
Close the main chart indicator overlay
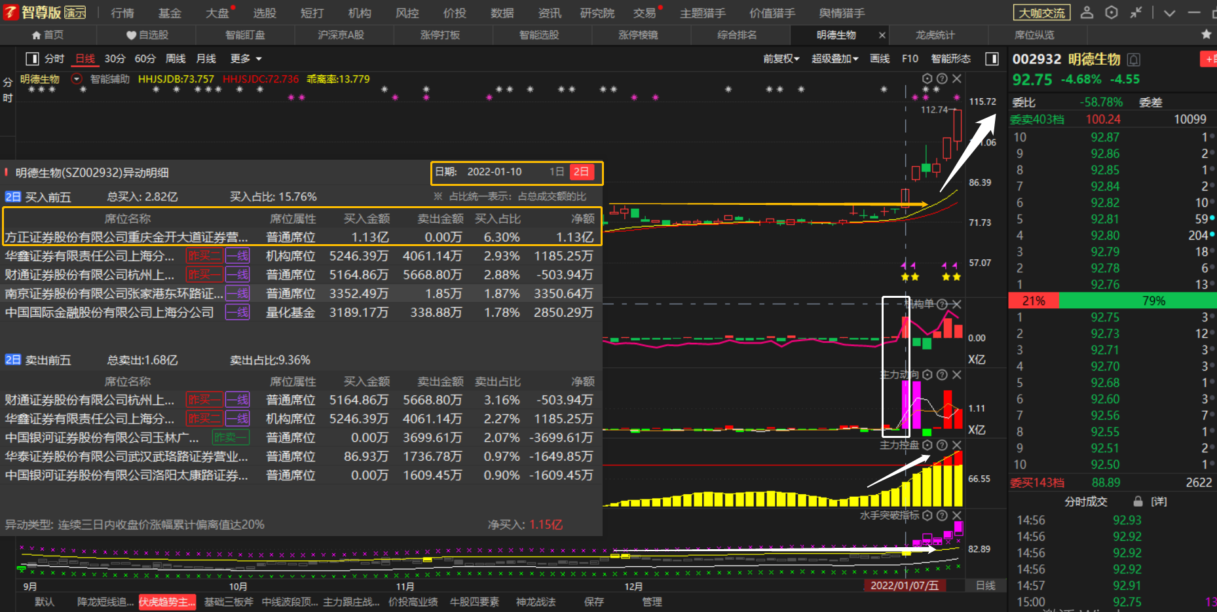(x=957, y=79)
